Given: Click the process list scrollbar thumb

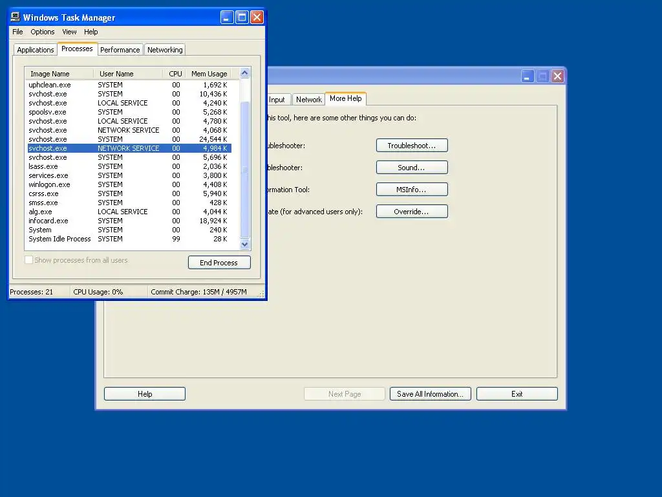Looking at the screenshot, I should coord(245,170).
